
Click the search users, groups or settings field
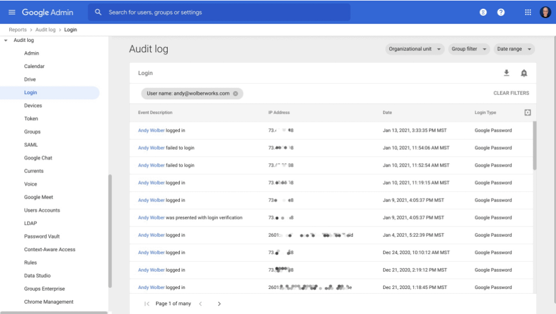pyautogui.click(x=226, y=12)
